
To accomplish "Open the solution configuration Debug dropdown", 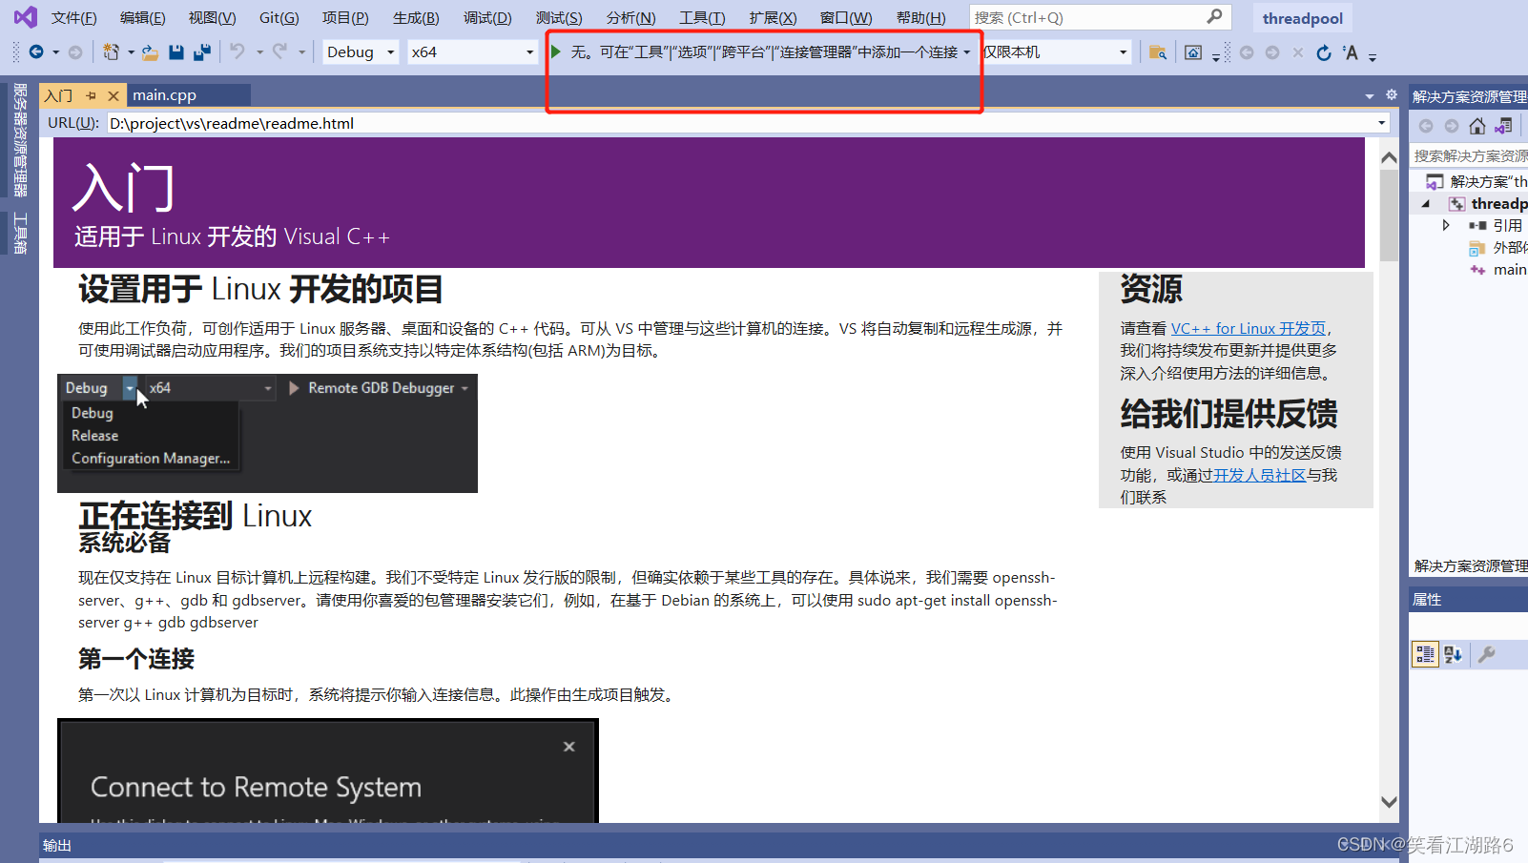I will [360, 52].
